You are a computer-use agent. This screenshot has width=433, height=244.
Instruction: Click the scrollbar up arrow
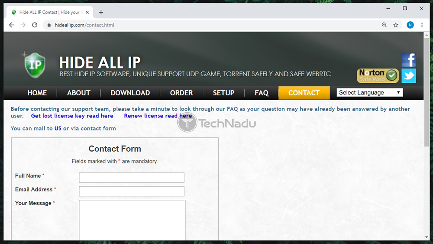click(427, 35)
